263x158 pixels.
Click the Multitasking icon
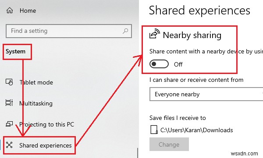click(9, 103)
